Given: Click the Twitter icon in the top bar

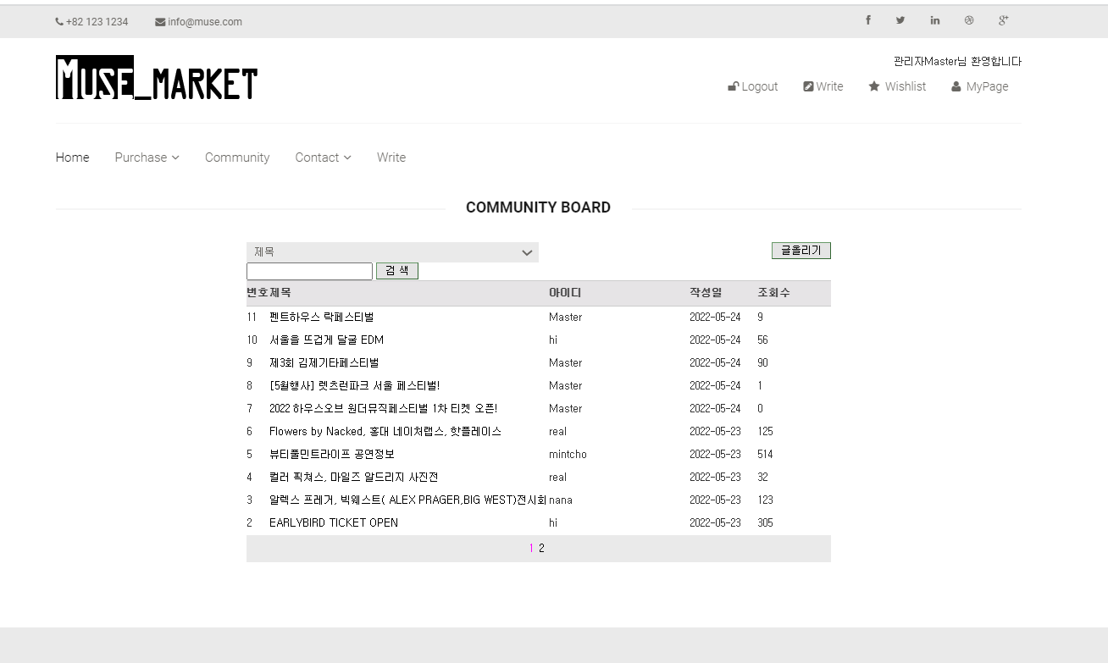Looking at the screenshot, I should [900, 19].
